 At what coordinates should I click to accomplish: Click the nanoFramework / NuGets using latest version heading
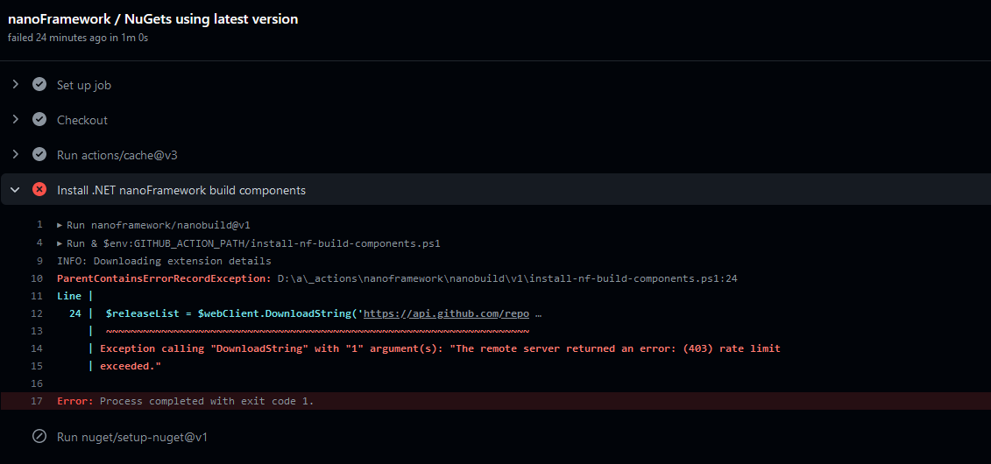point(153,19)
